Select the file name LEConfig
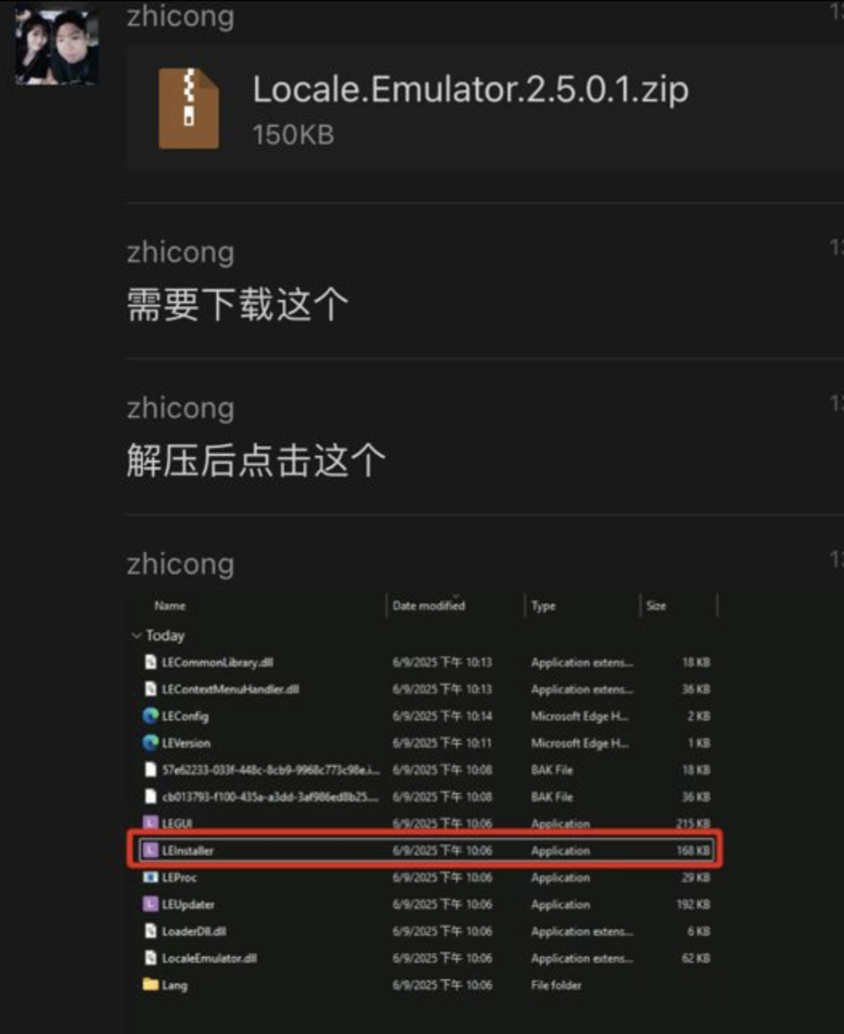Screen dimensions: 844x1034 point(185,716)
